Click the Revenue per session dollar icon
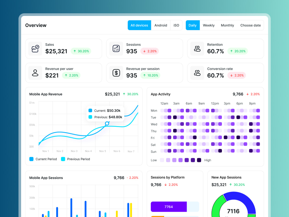The image size is (289, 217). point(116,73)
